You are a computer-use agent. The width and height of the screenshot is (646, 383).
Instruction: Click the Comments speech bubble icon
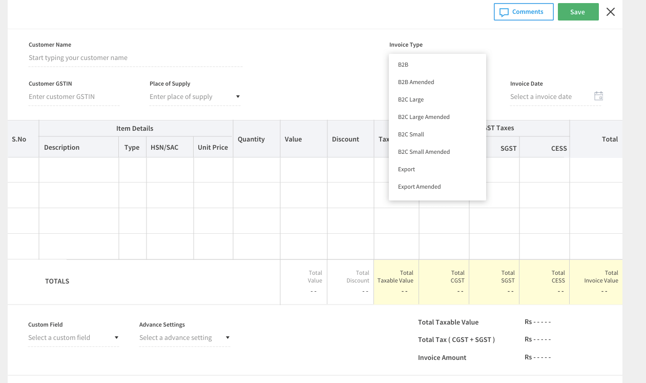(x=505, y=11)
